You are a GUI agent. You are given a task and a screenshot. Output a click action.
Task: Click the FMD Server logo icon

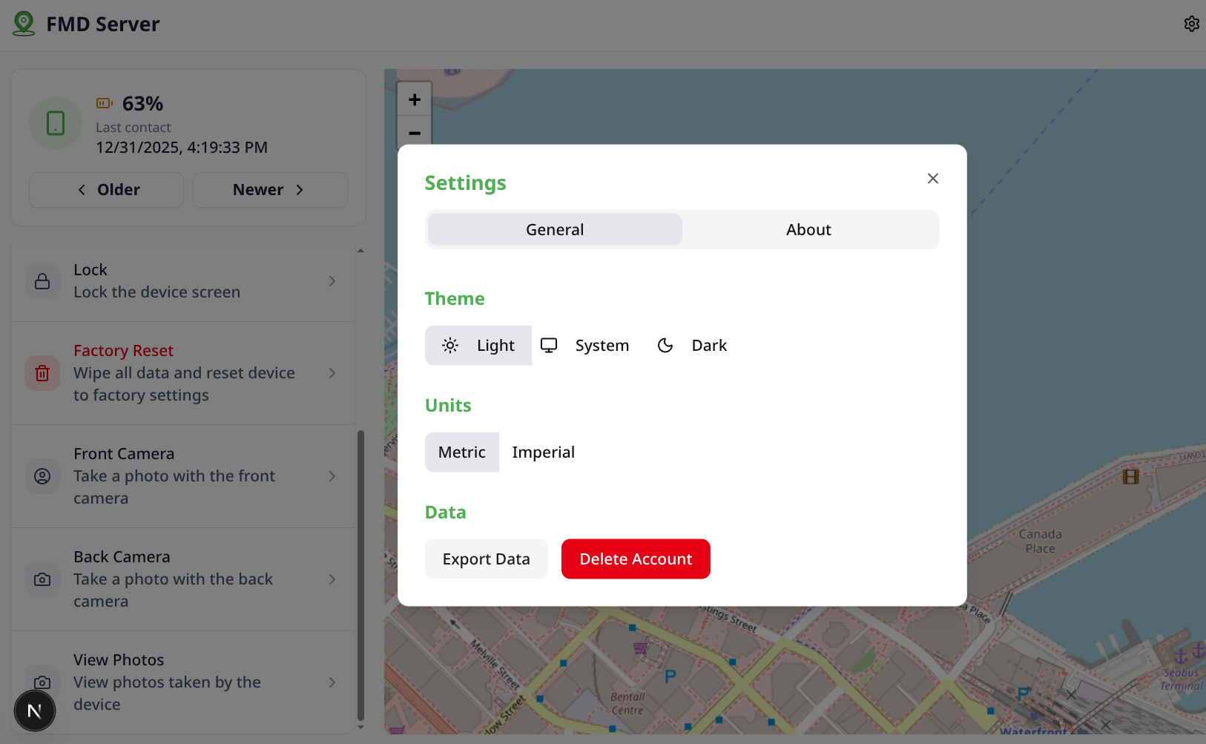pos(23,23)
